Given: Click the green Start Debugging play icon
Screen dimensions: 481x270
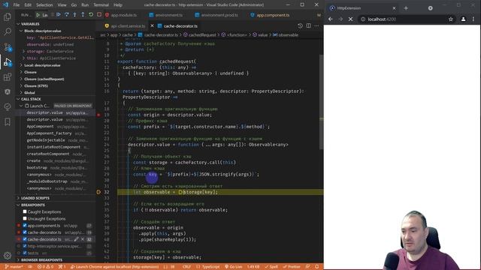Looking at the screenshot, I should pos(38,15).
